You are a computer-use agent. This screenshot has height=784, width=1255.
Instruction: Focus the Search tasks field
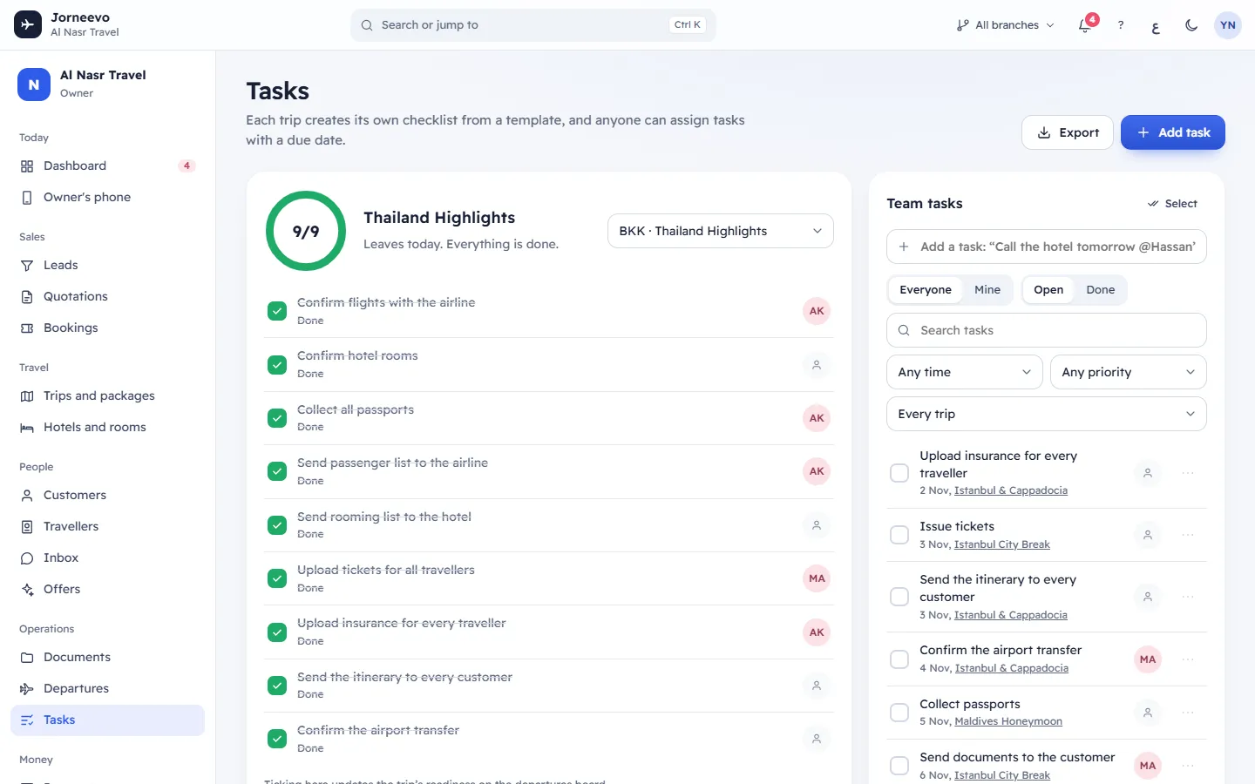coord(1047,330)
